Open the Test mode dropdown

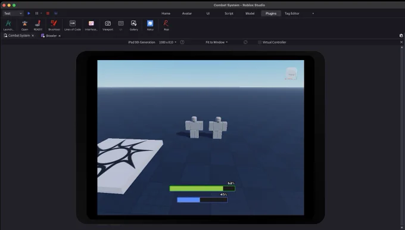pyautogui.click(x=13, y=13)
